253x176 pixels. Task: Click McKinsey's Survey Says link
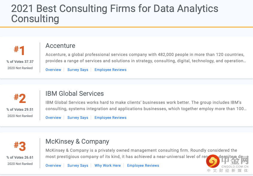pyautogui.click(x=78, y=166)
